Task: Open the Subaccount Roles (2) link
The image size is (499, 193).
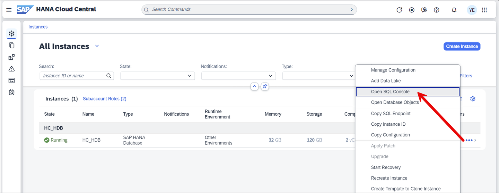Action: pyautogui.click(x=105, y=99)
